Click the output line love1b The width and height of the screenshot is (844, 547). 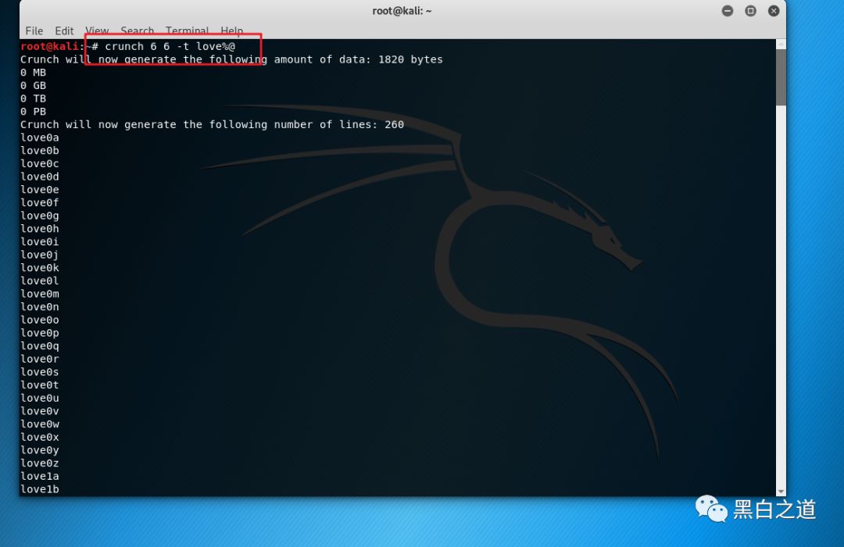click(40, 489)
